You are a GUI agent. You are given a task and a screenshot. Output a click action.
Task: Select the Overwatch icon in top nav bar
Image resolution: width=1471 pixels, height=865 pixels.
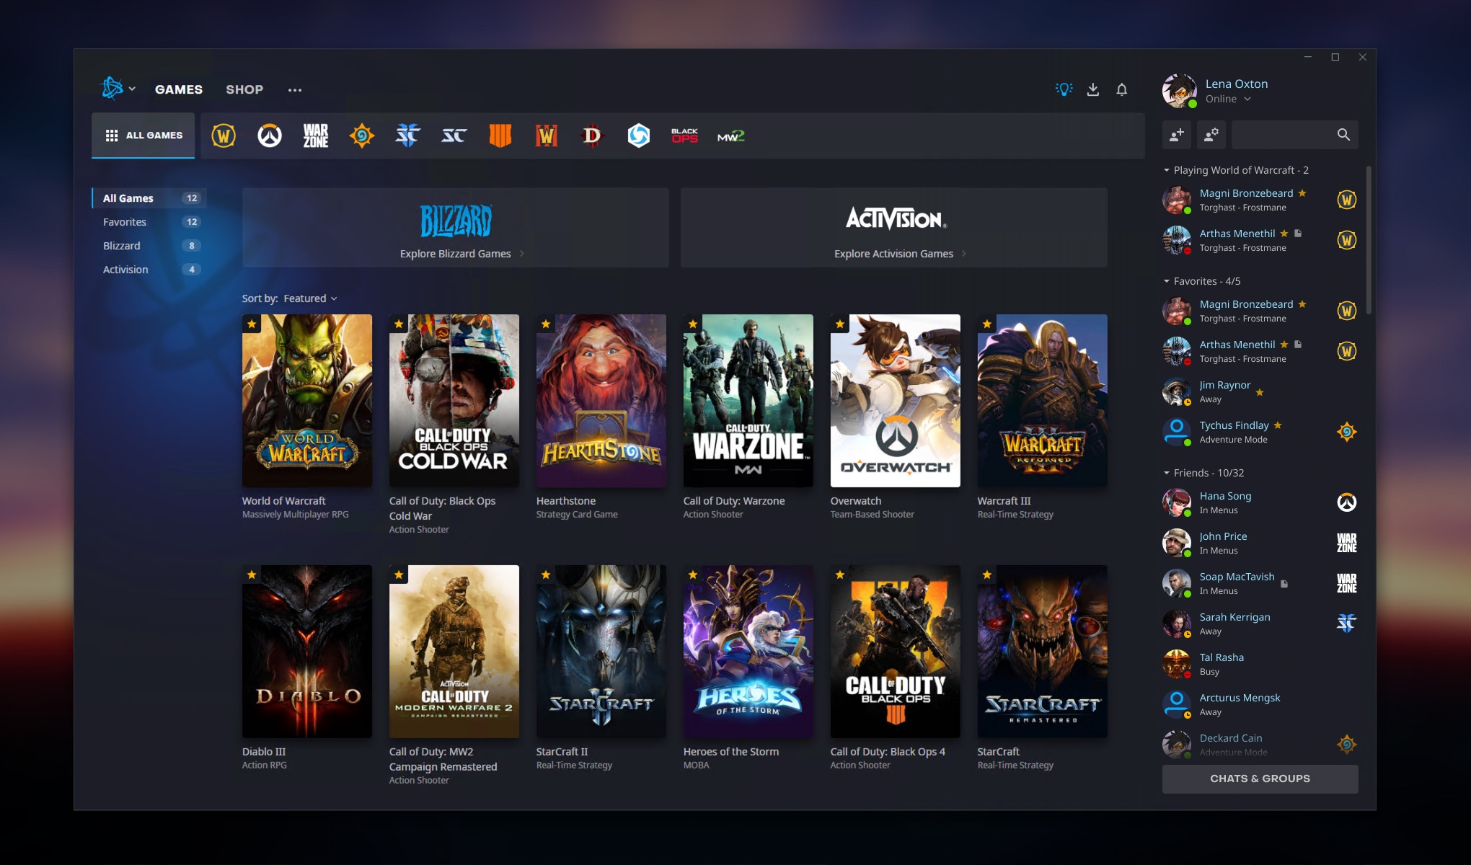pos(269,135)
